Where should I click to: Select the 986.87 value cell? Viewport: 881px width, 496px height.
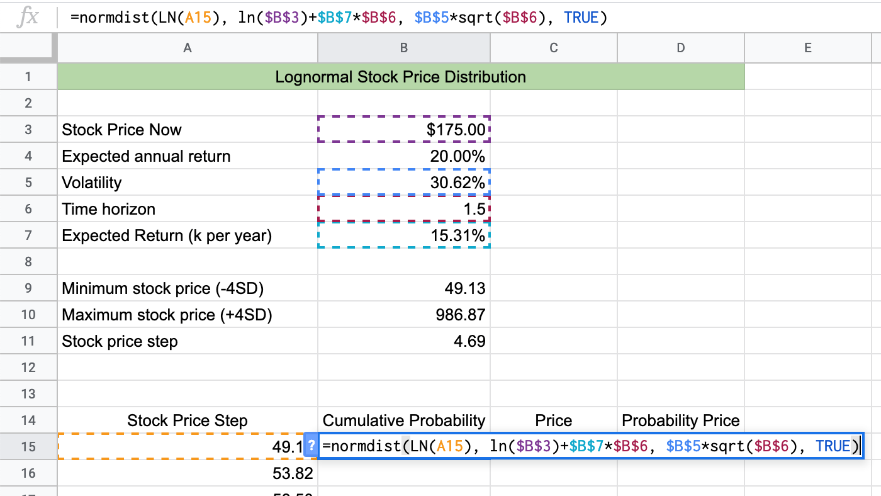coord(404,315)
